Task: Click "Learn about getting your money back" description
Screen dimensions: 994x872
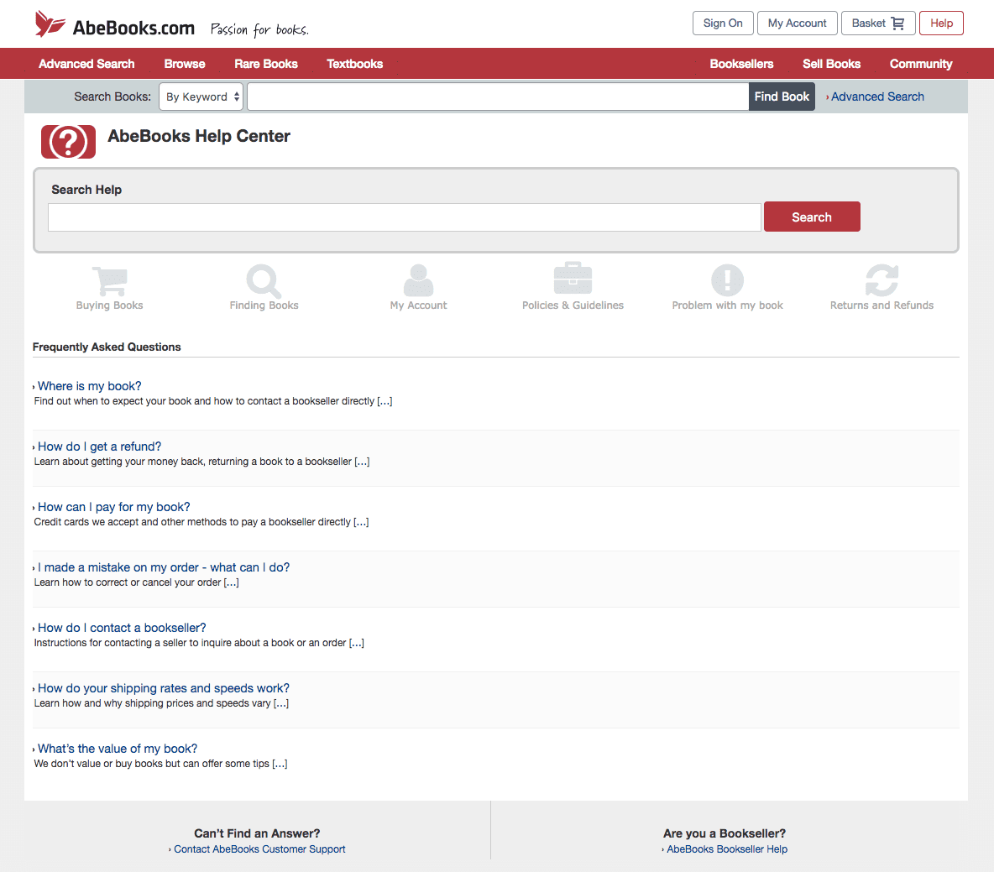Action: point(201,462)
